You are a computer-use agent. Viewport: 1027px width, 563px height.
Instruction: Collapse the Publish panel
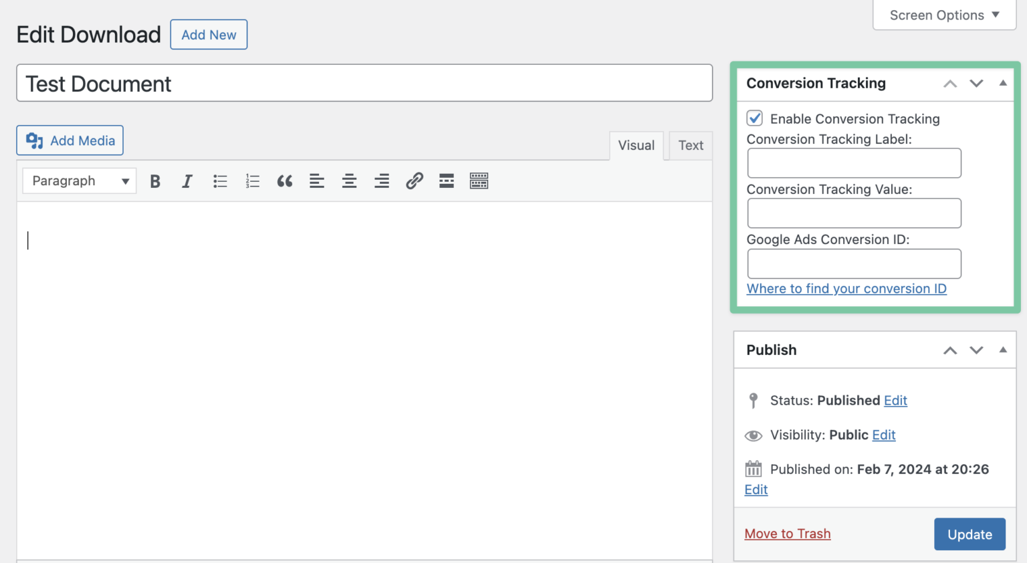point(1003,350)
